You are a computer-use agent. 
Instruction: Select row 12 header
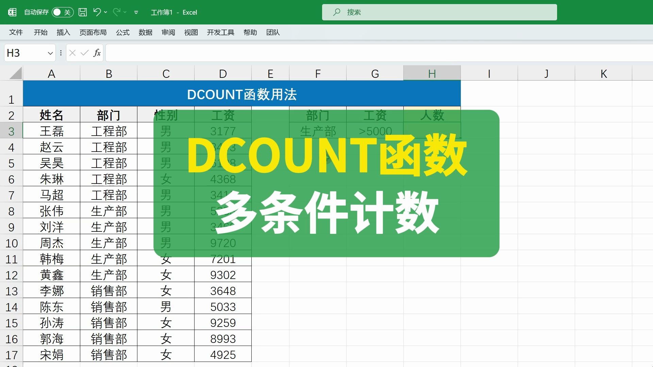[11, 275]
